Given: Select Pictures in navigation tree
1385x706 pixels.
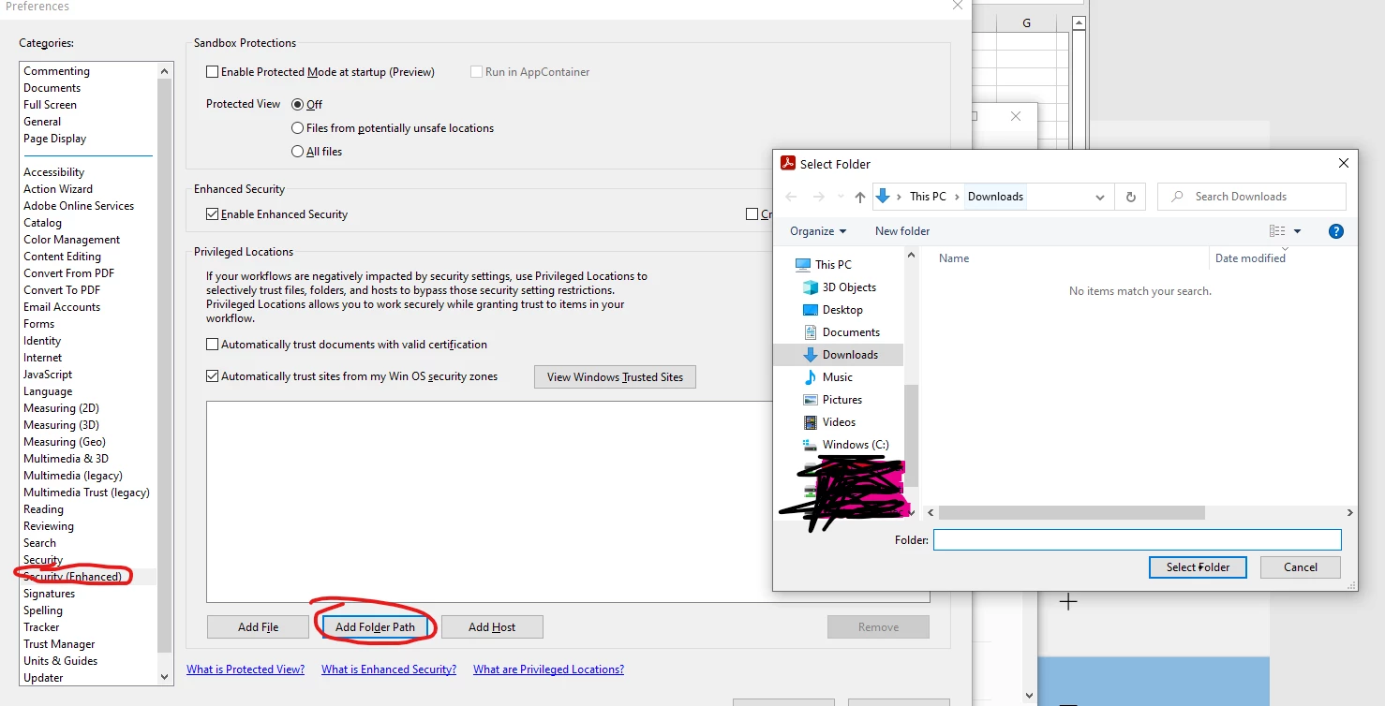Looking at the screenshot, I should [x=841, y=400].
